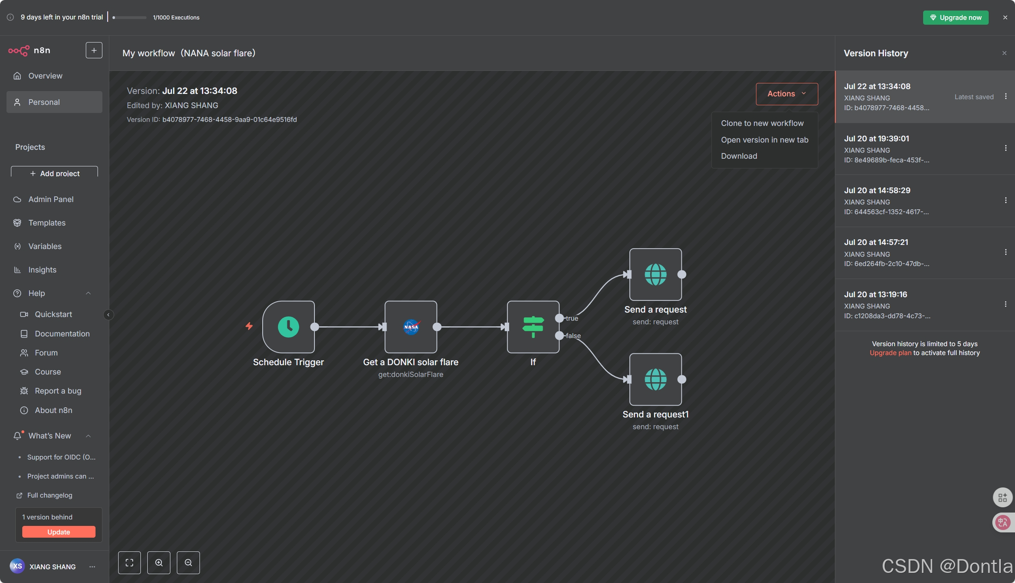Screen dimensions: 1015x583
Task: Open options for Jul 20 14:58:29 version
Action: click(x=1005, y=200)
